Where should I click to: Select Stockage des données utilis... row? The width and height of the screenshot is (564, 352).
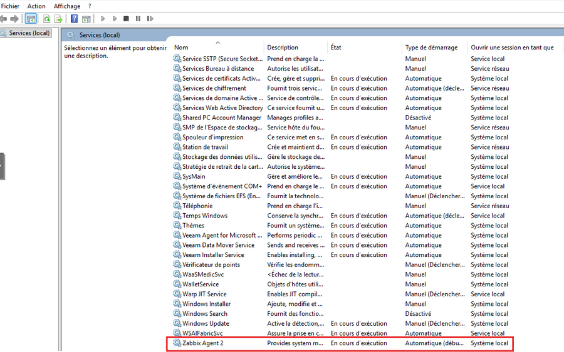222,156
